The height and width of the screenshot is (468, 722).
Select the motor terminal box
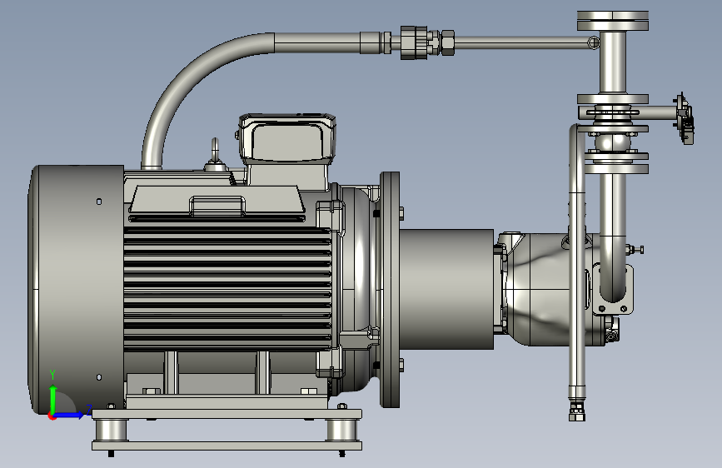click(287, 139)
